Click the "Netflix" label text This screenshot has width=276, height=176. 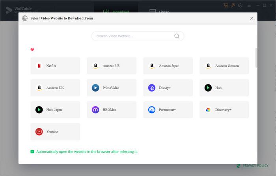[51, 66]
